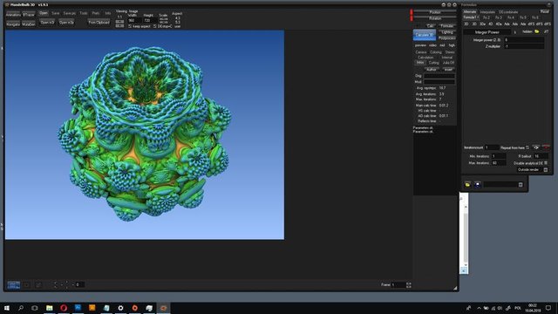Click the Open m3i button
This screenshot has height=314, width=558.
pyautogui.click(x=47, y=22)
